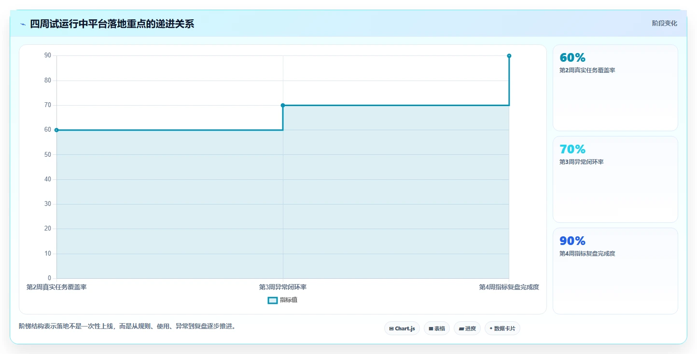Click the x-axis label 第4周指标复盘完成度
The image size is (697, 354).
coord(509,287)
